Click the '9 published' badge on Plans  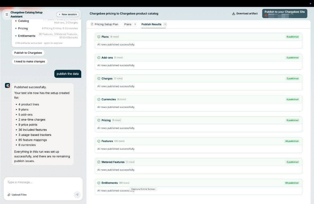coord(292,37)
